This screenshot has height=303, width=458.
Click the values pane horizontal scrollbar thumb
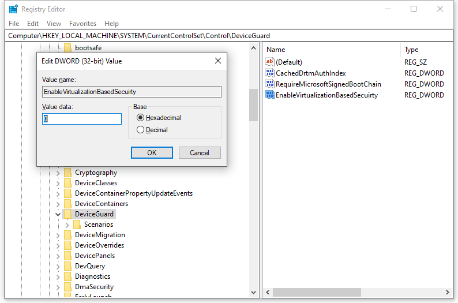[317, 292]
